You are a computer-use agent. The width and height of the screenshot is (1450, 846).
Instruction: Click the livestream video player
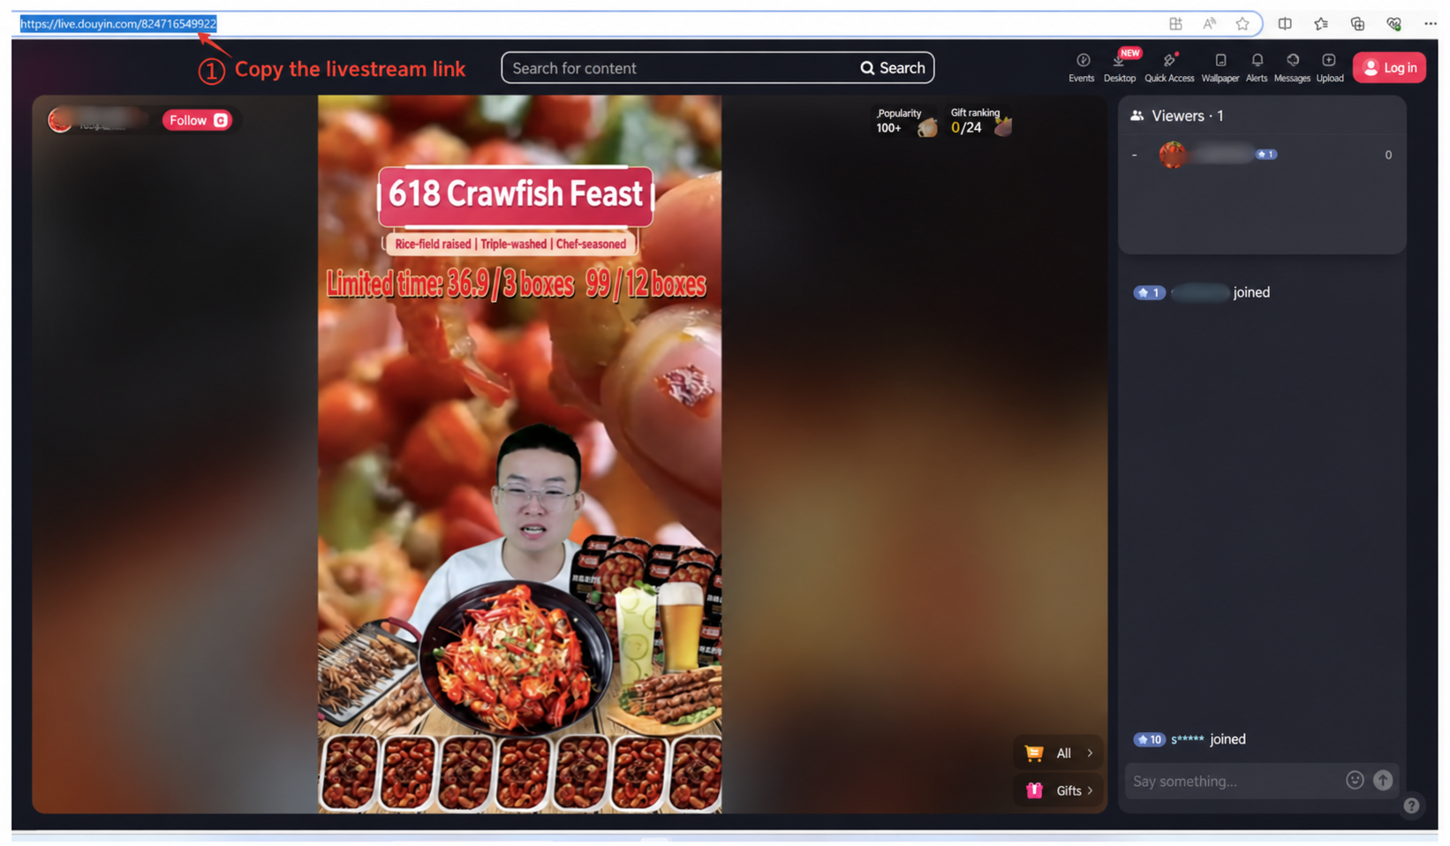point(519,454)
